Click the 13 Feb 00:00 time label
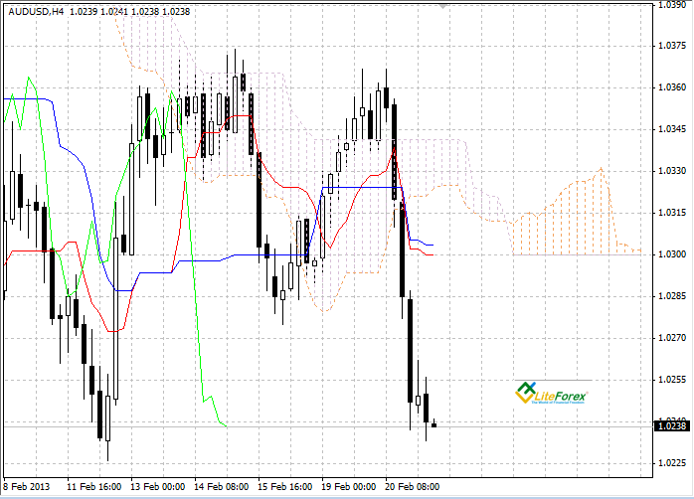694x499 pixels. tap(157, 487)
